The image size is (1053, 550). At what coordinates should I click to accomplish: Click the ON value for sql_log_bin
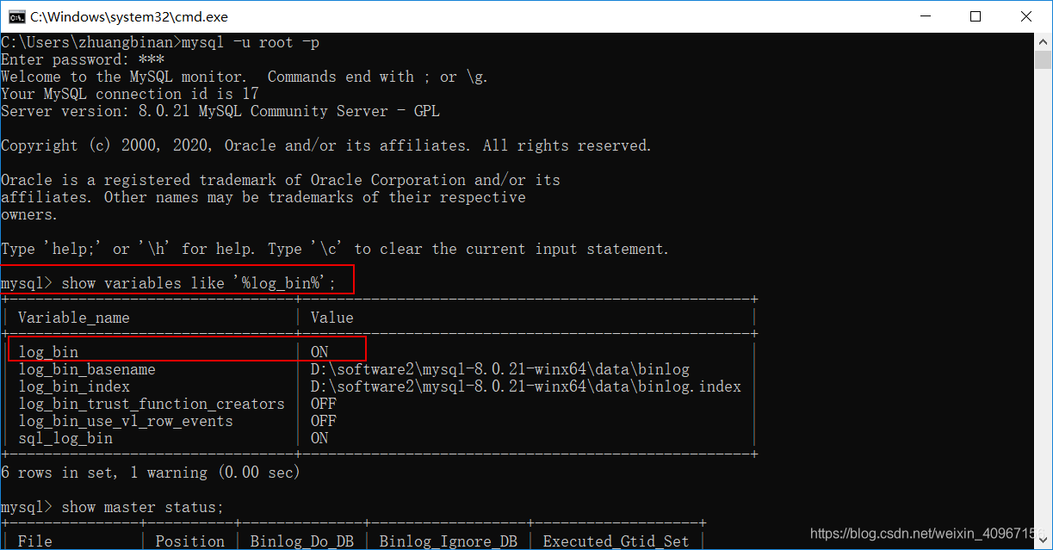(x=319, y=438)
